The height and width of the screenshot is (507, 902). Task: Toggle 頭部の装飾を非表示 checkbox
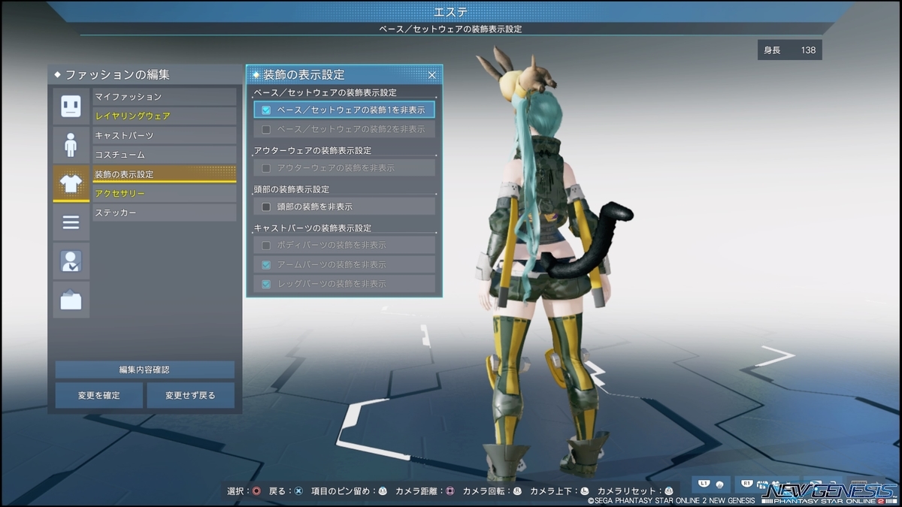pyautogui.click(x=266, y=207)
